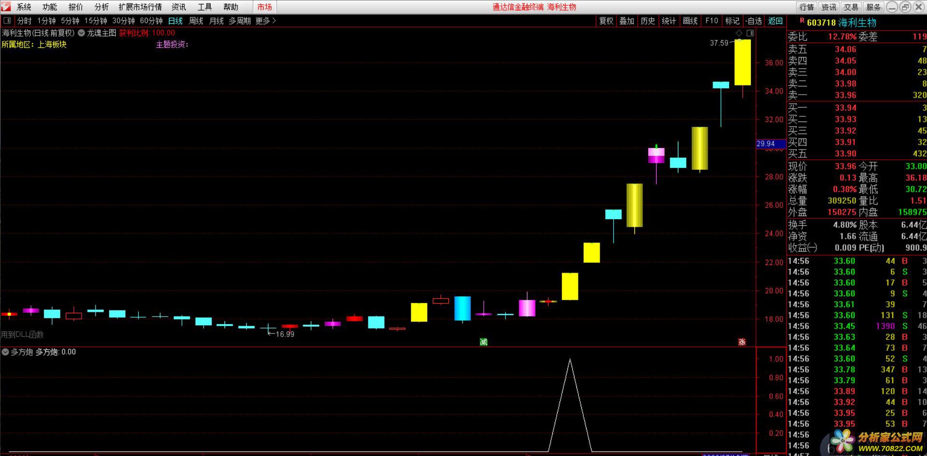
Task: Remove stock via -自选 button
Action: click(754, 21)
